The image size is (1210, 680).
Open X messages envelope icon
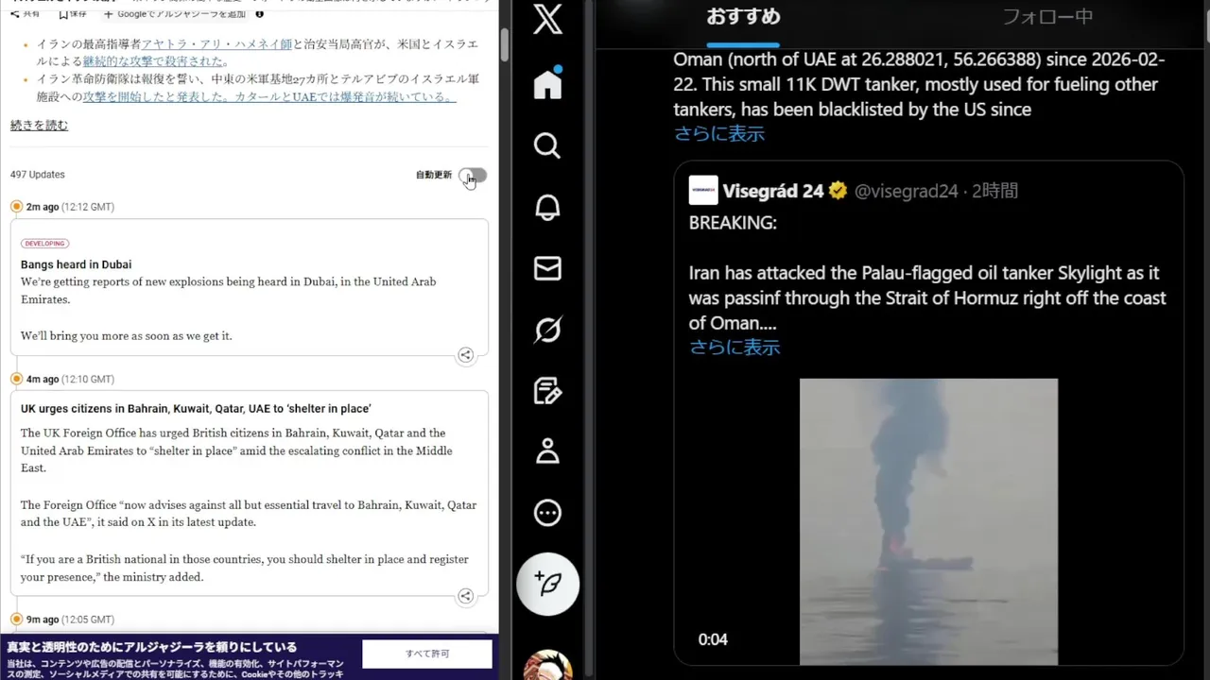pyautogui.click(x=547, y=268)
